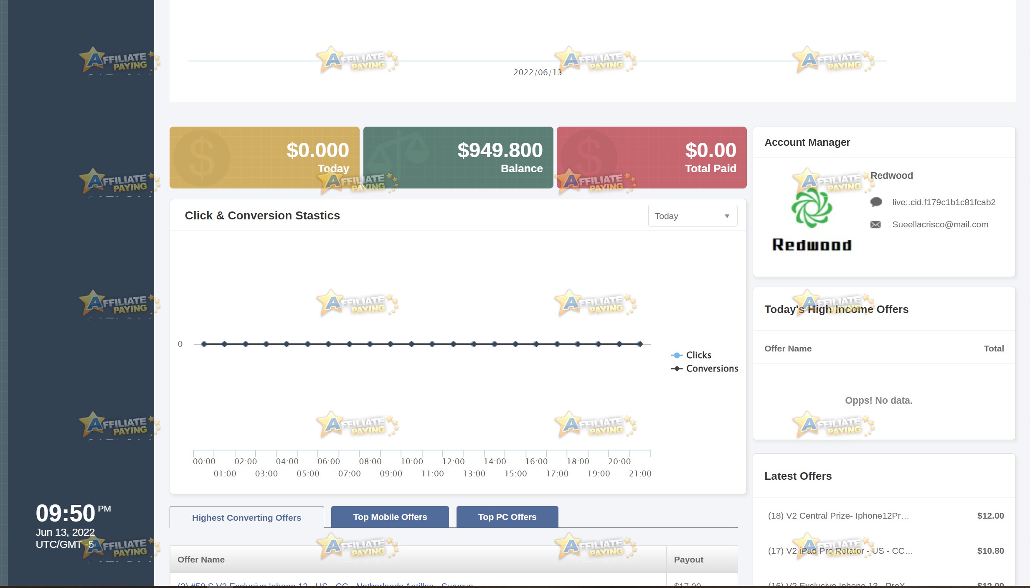Click the 00:00 data point on the chart

[204, 344]
